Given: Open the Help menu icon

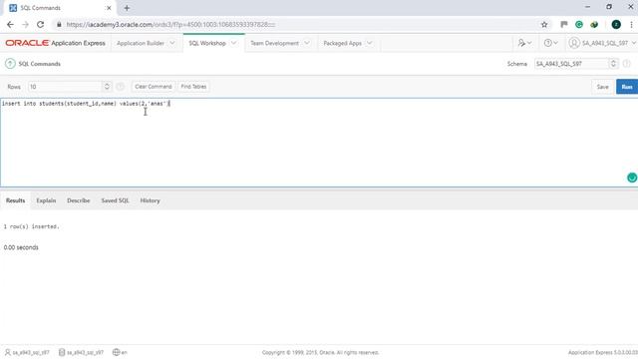Looking at the screenshot, I should pos(550,43).
